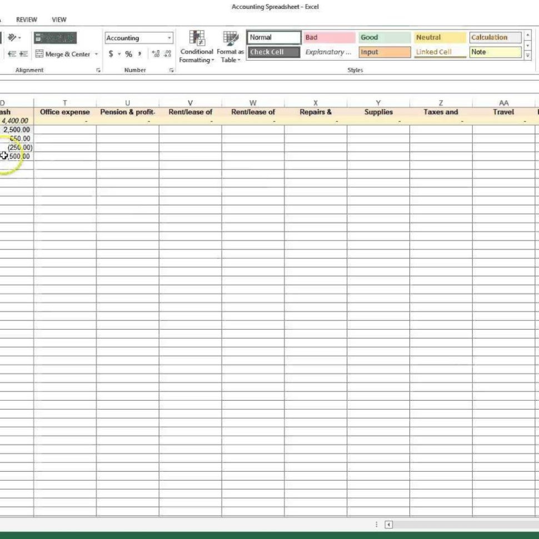Switch to the REVIEW tab

click(26, 19)
